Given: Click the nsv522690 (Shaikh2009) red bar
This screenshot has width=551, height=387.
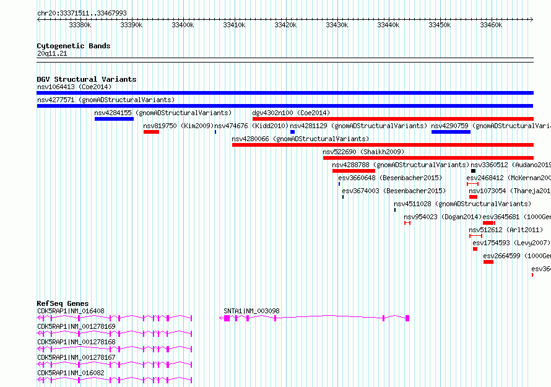Looking at the screenshot, I should 428,158.
